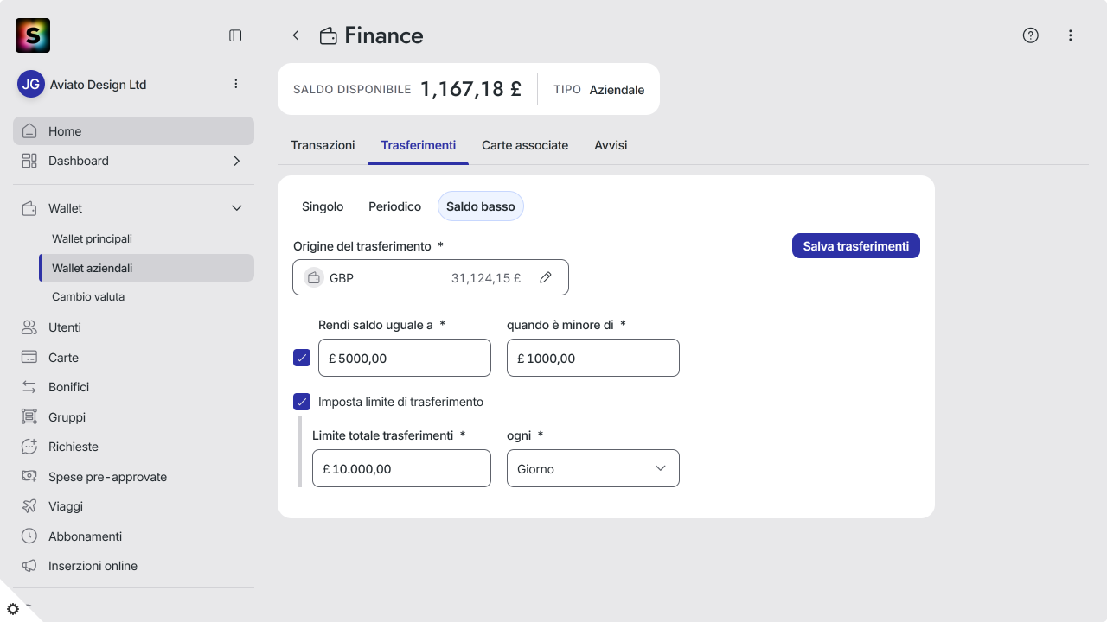
Task: Open Cambio valuta in sidebar
Action: pos(88,296)
